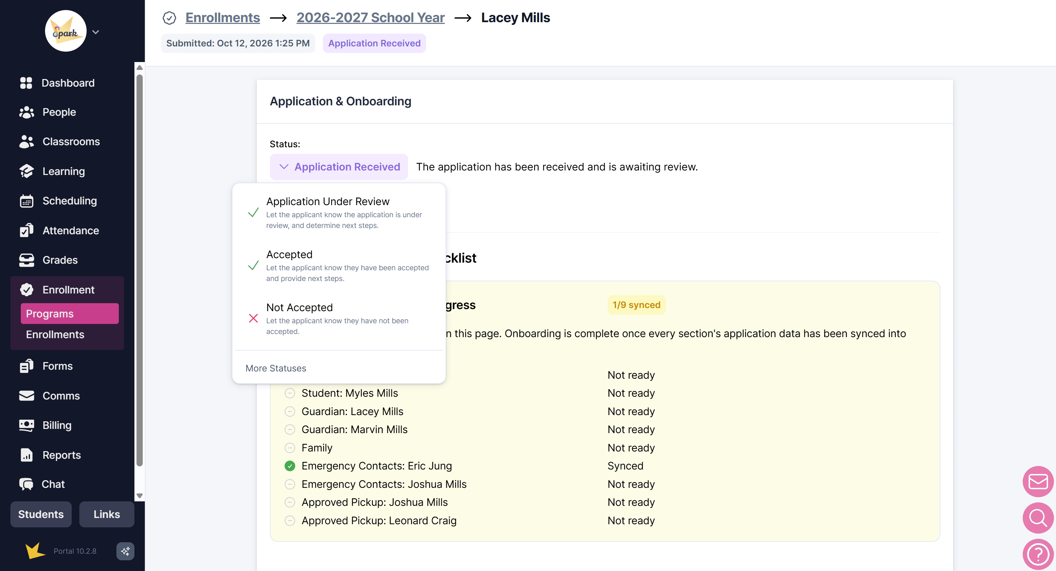Screen dimensions: 1056x571
Task: Click the sparkle AI icon beside Portal version
Action: [125, 551]
